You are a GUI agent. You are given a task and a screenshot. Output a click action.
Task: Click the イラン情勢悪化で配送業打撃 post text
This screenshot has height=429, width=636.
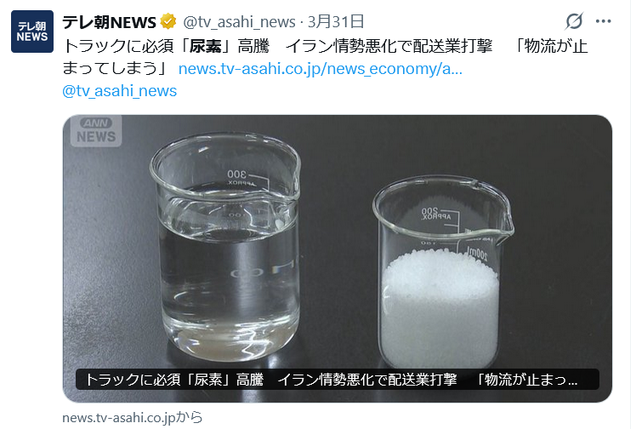(389, 46)
